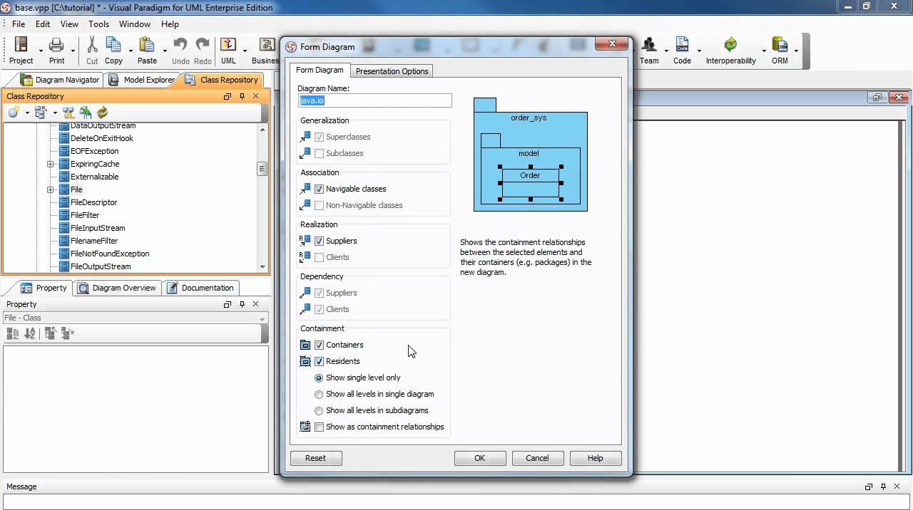This screenshot has height=510, width=913.
Task: Select Show single level only option
Action: [319, 378]
